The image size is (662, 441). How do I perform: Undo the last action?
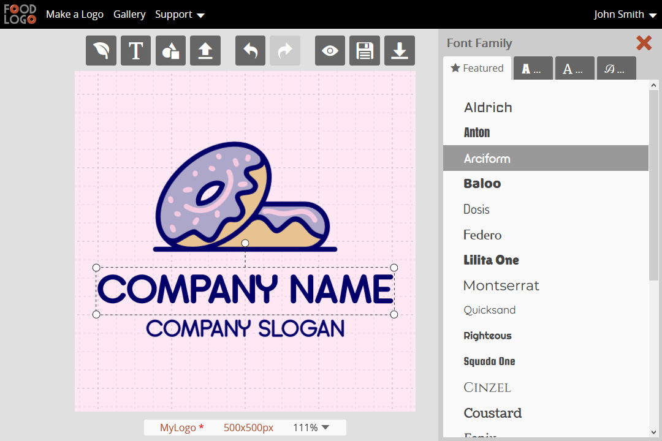point(250,50)
